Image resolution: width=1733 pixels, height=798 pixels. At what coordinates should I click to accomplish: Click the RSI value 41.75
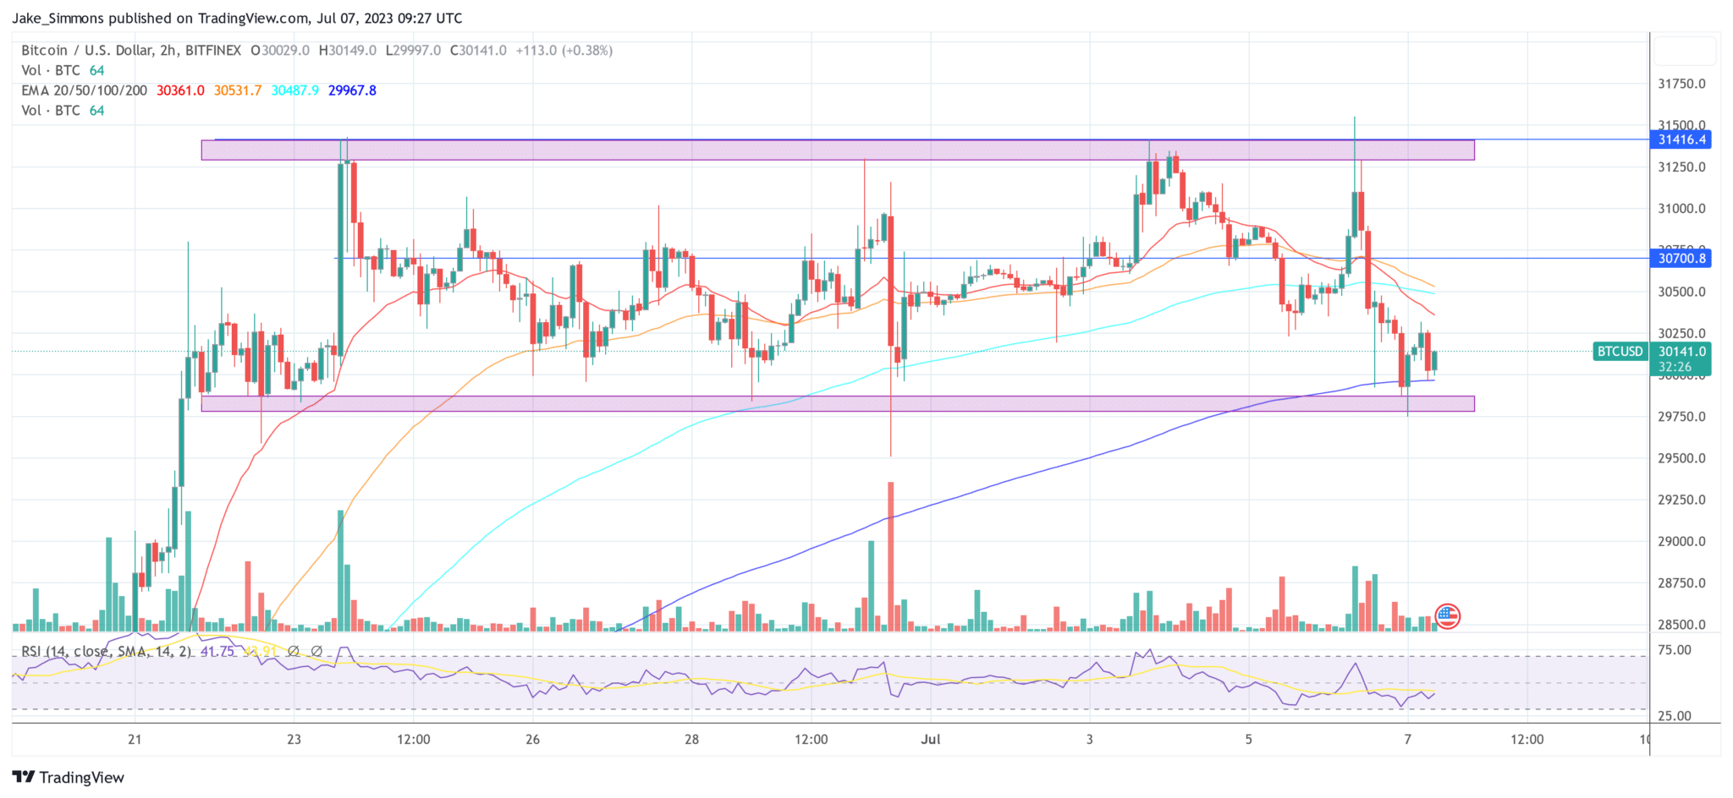pos(217,652)
